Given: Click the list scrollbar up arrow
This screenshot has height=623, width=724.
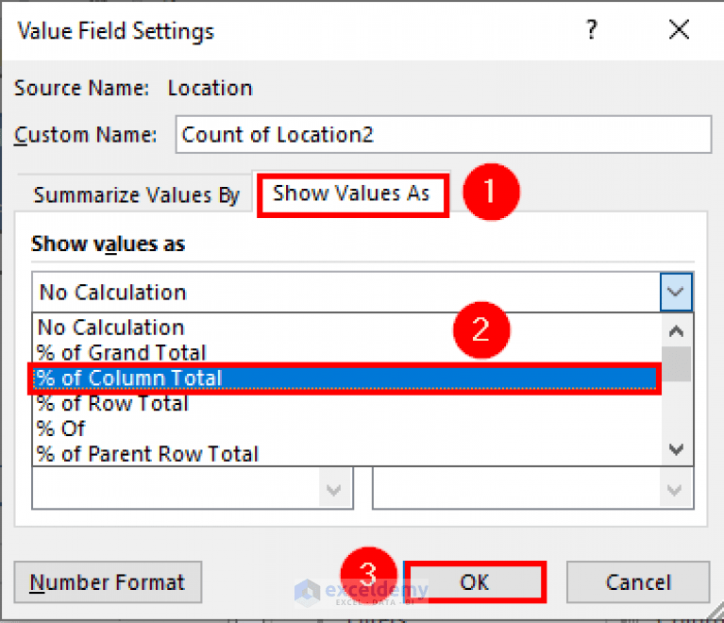Looking at the screenshot, I should (677, 330).
